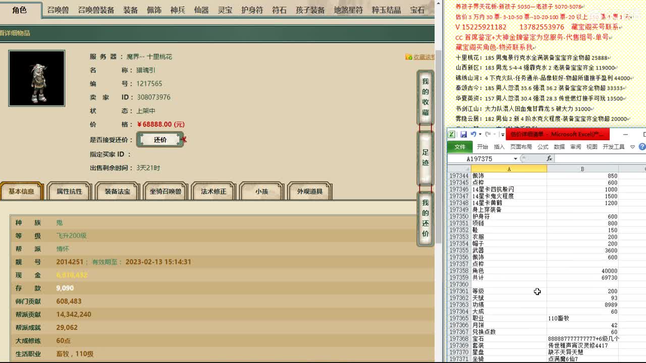This screenshot has height=363, width=646.
Task: Click the red X beside 还价
Action: click(184, 139)
